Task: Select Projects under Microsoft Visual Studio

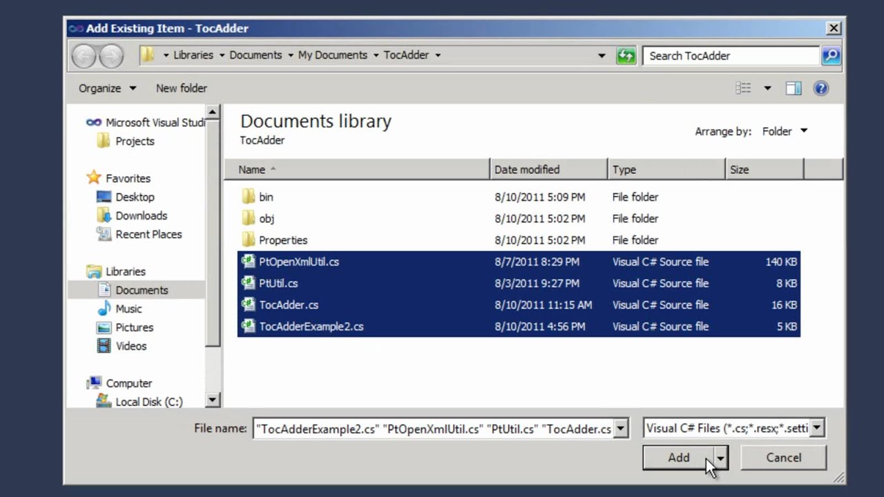Action: pyautogui.click(x=135, y=141)
